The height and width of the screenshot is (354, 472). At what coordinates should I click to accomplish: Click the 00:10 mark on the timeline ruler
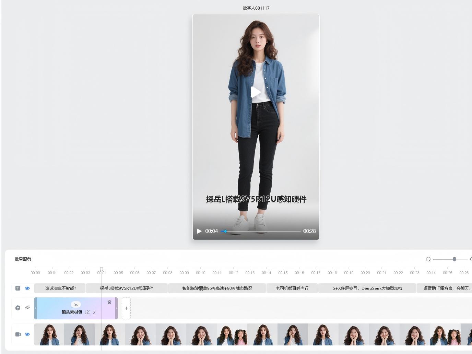[201, 272]
